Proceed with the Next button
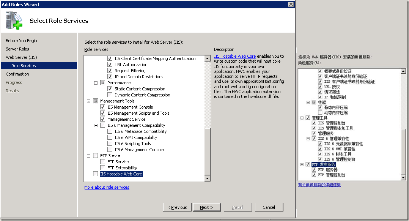 coord(206,207)
